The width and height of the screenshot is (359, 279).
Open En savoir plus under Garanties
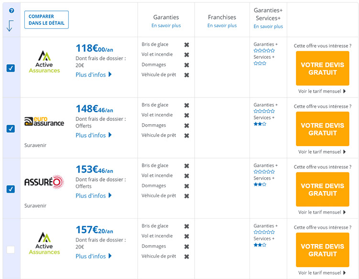pos(166,26)
